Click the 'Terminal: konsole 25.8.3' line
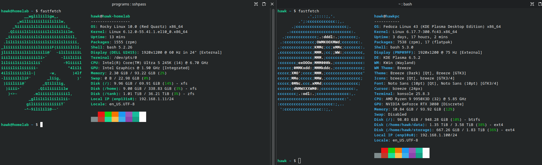542x165 pixels. 402,94
